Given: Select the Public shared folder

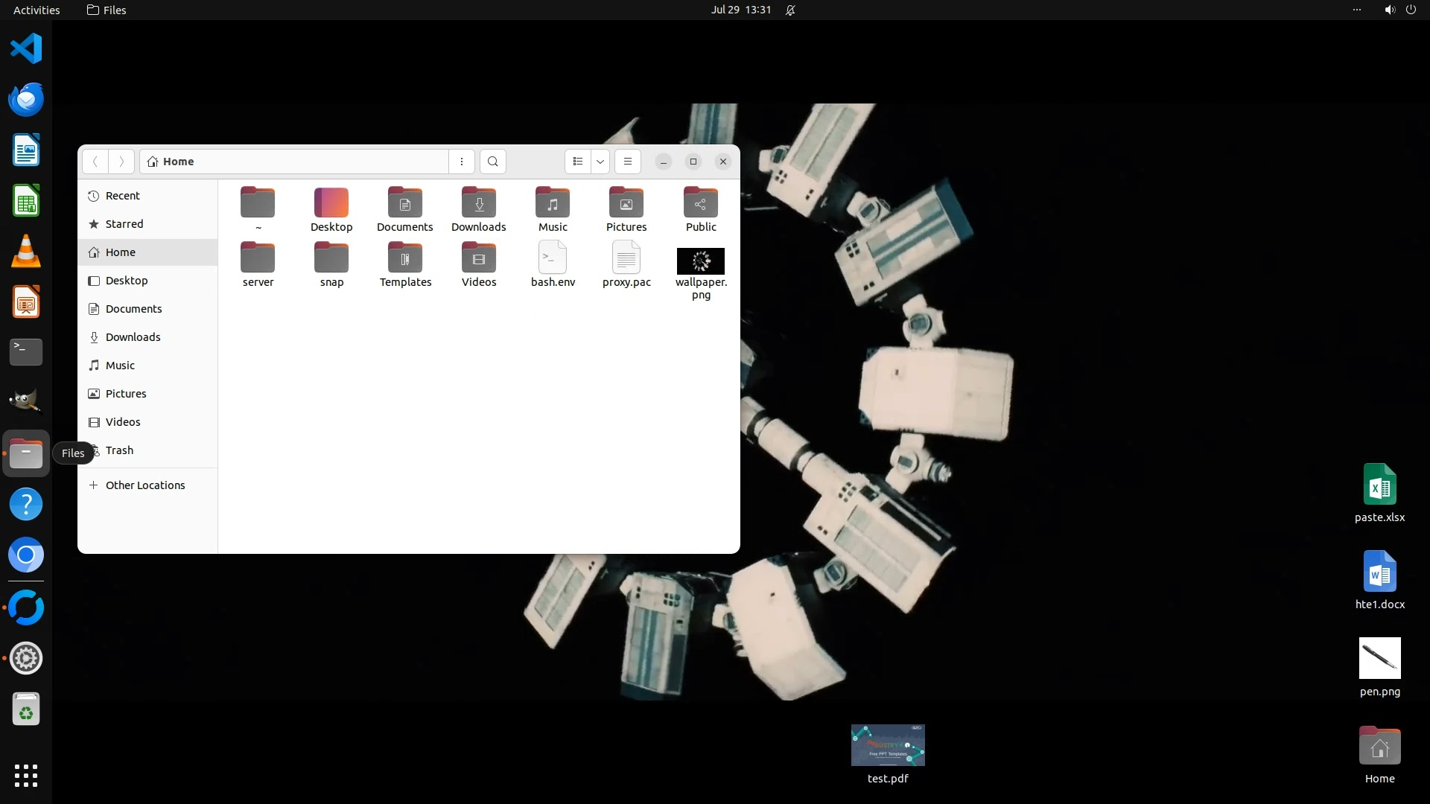Looking at the screenshot, I should (700, 203).
